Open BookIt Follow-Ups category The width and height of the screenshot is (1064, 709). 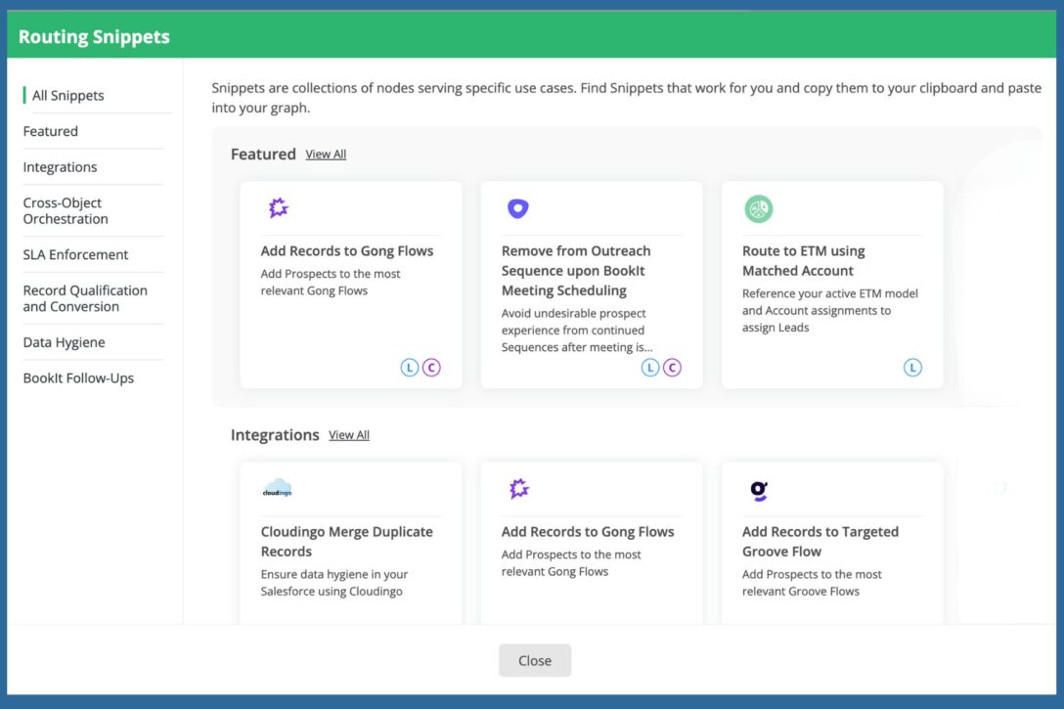pos(78,378)
